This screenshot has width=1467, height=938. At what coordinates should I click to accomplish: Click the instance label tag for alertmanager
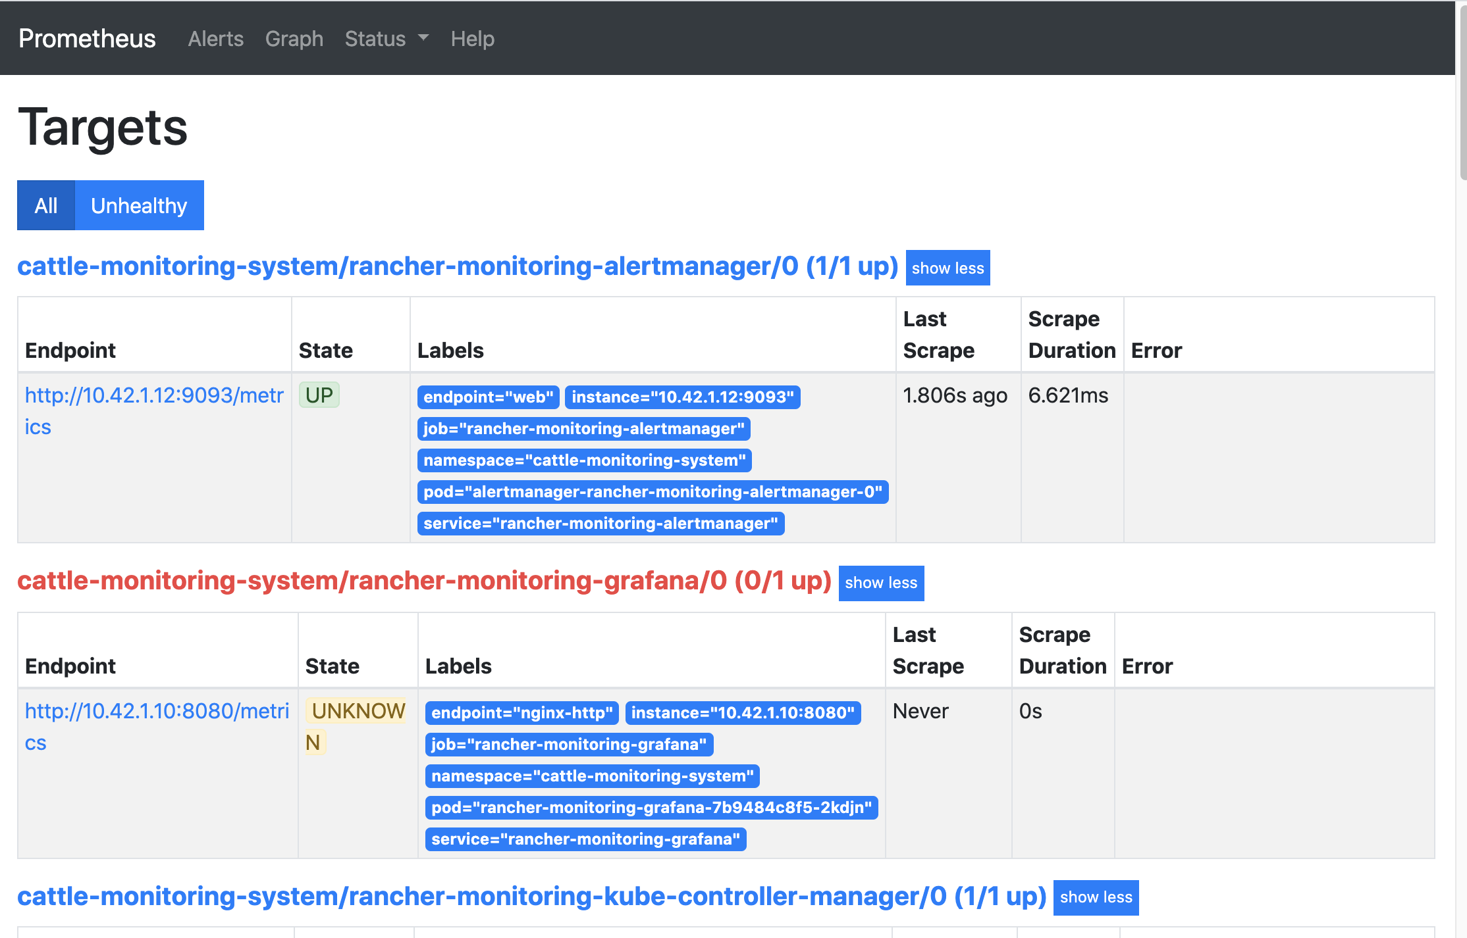(681, 397)
